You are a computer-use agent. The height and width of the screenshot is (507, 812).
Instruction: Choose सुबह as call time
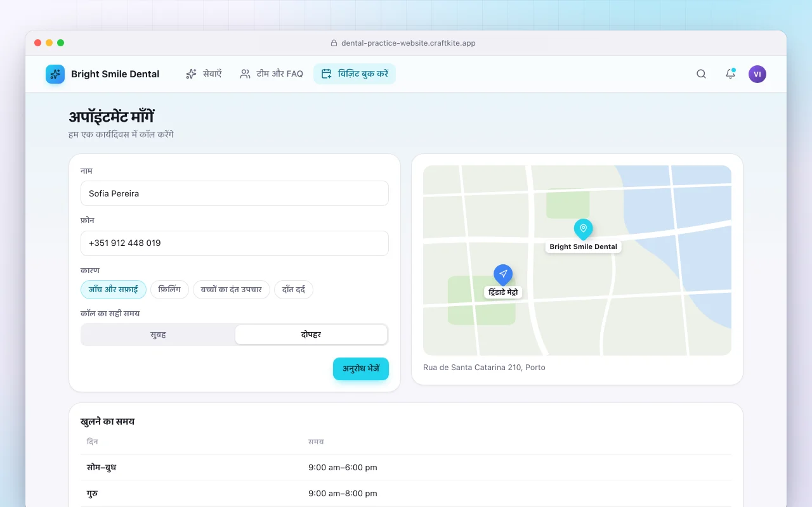point(158,335)
